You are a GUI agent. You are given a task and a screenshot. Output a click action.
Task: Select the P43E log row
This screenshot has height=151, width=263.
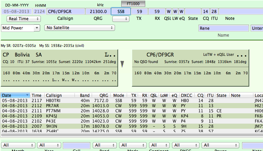[x=131, y=121]
